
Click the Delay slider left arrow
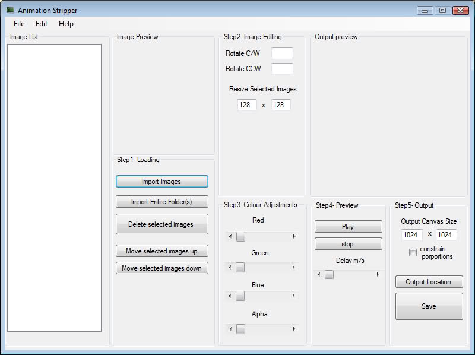point(319,274)
